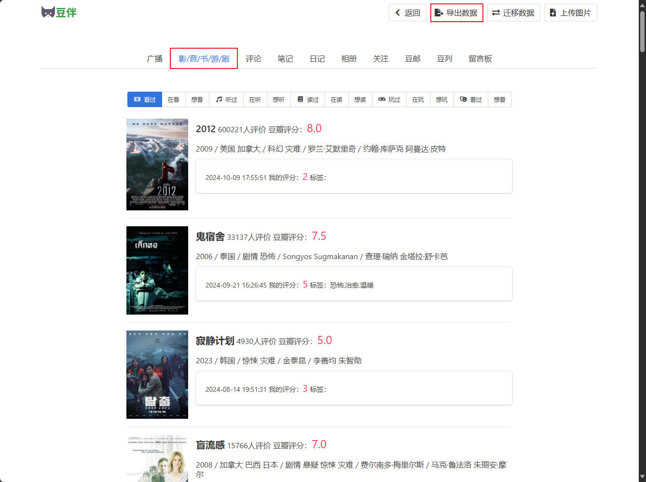Choose the 在读 reading filter
The width and height of the screenshot is (646, 482).
click(336, 99)
